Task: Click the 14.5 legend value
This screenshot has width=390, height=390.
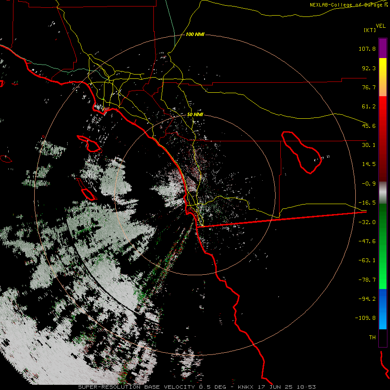Action: click(369, 164)
